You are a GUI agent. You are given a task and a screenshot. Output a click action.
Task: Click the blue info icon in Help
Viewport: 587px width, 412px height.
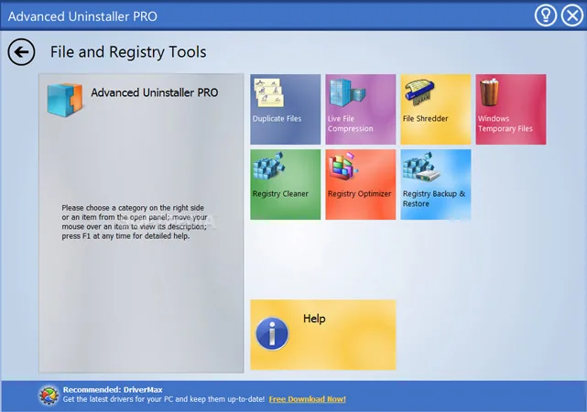pos(272,334)
